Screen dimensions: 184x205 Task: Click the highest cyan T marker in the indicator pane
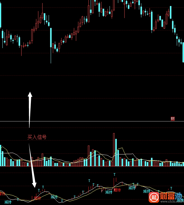(x=115, y=174)
